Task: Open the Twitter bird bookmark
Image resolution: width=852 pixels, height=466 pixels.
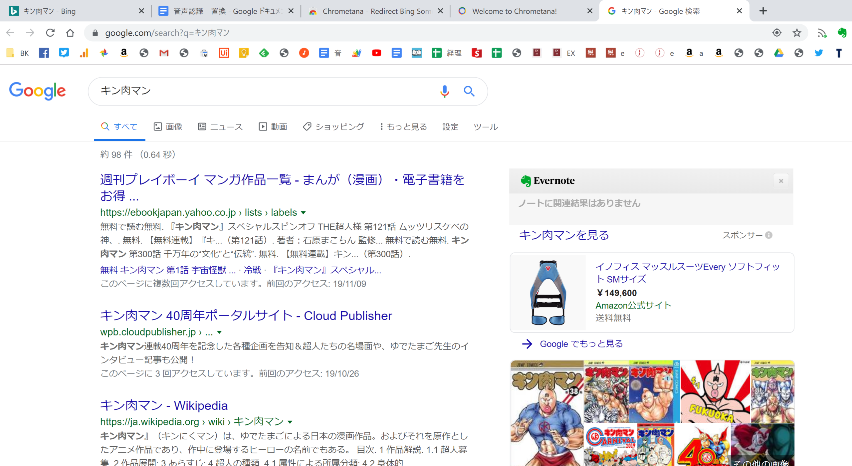Action: [819, 53]
